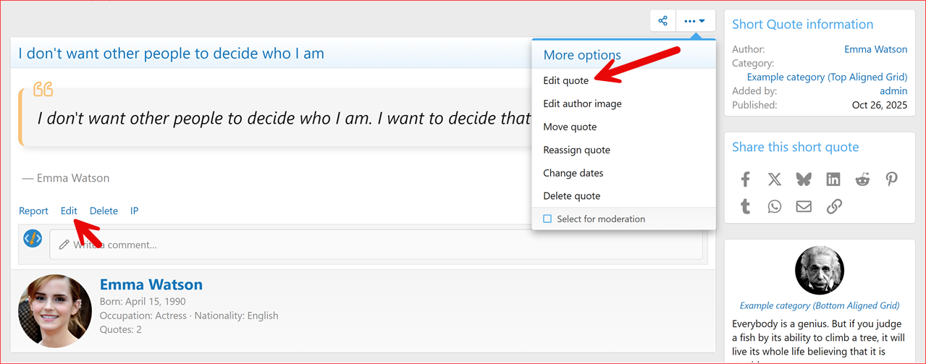The width and height of the screenshot is (926, 364).
Task: Click the Delete link under the quote
Action: [x=104, y=211]
